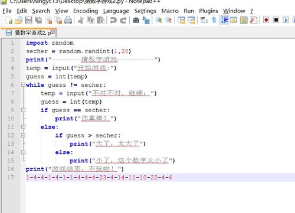
Task: Close the document tab with its X button
Action: [x=53, y=31]
